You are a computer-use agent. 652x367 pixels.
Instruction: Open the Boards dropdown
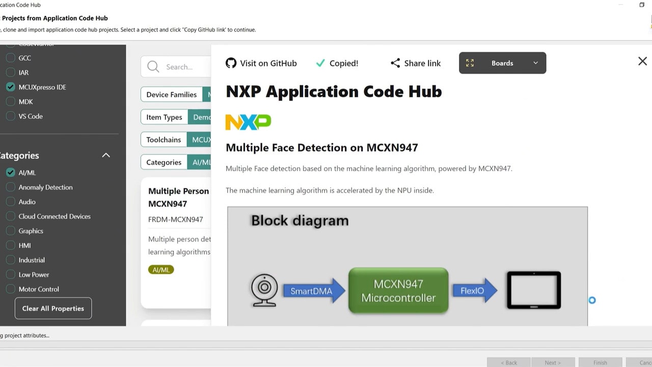point(535,63)
